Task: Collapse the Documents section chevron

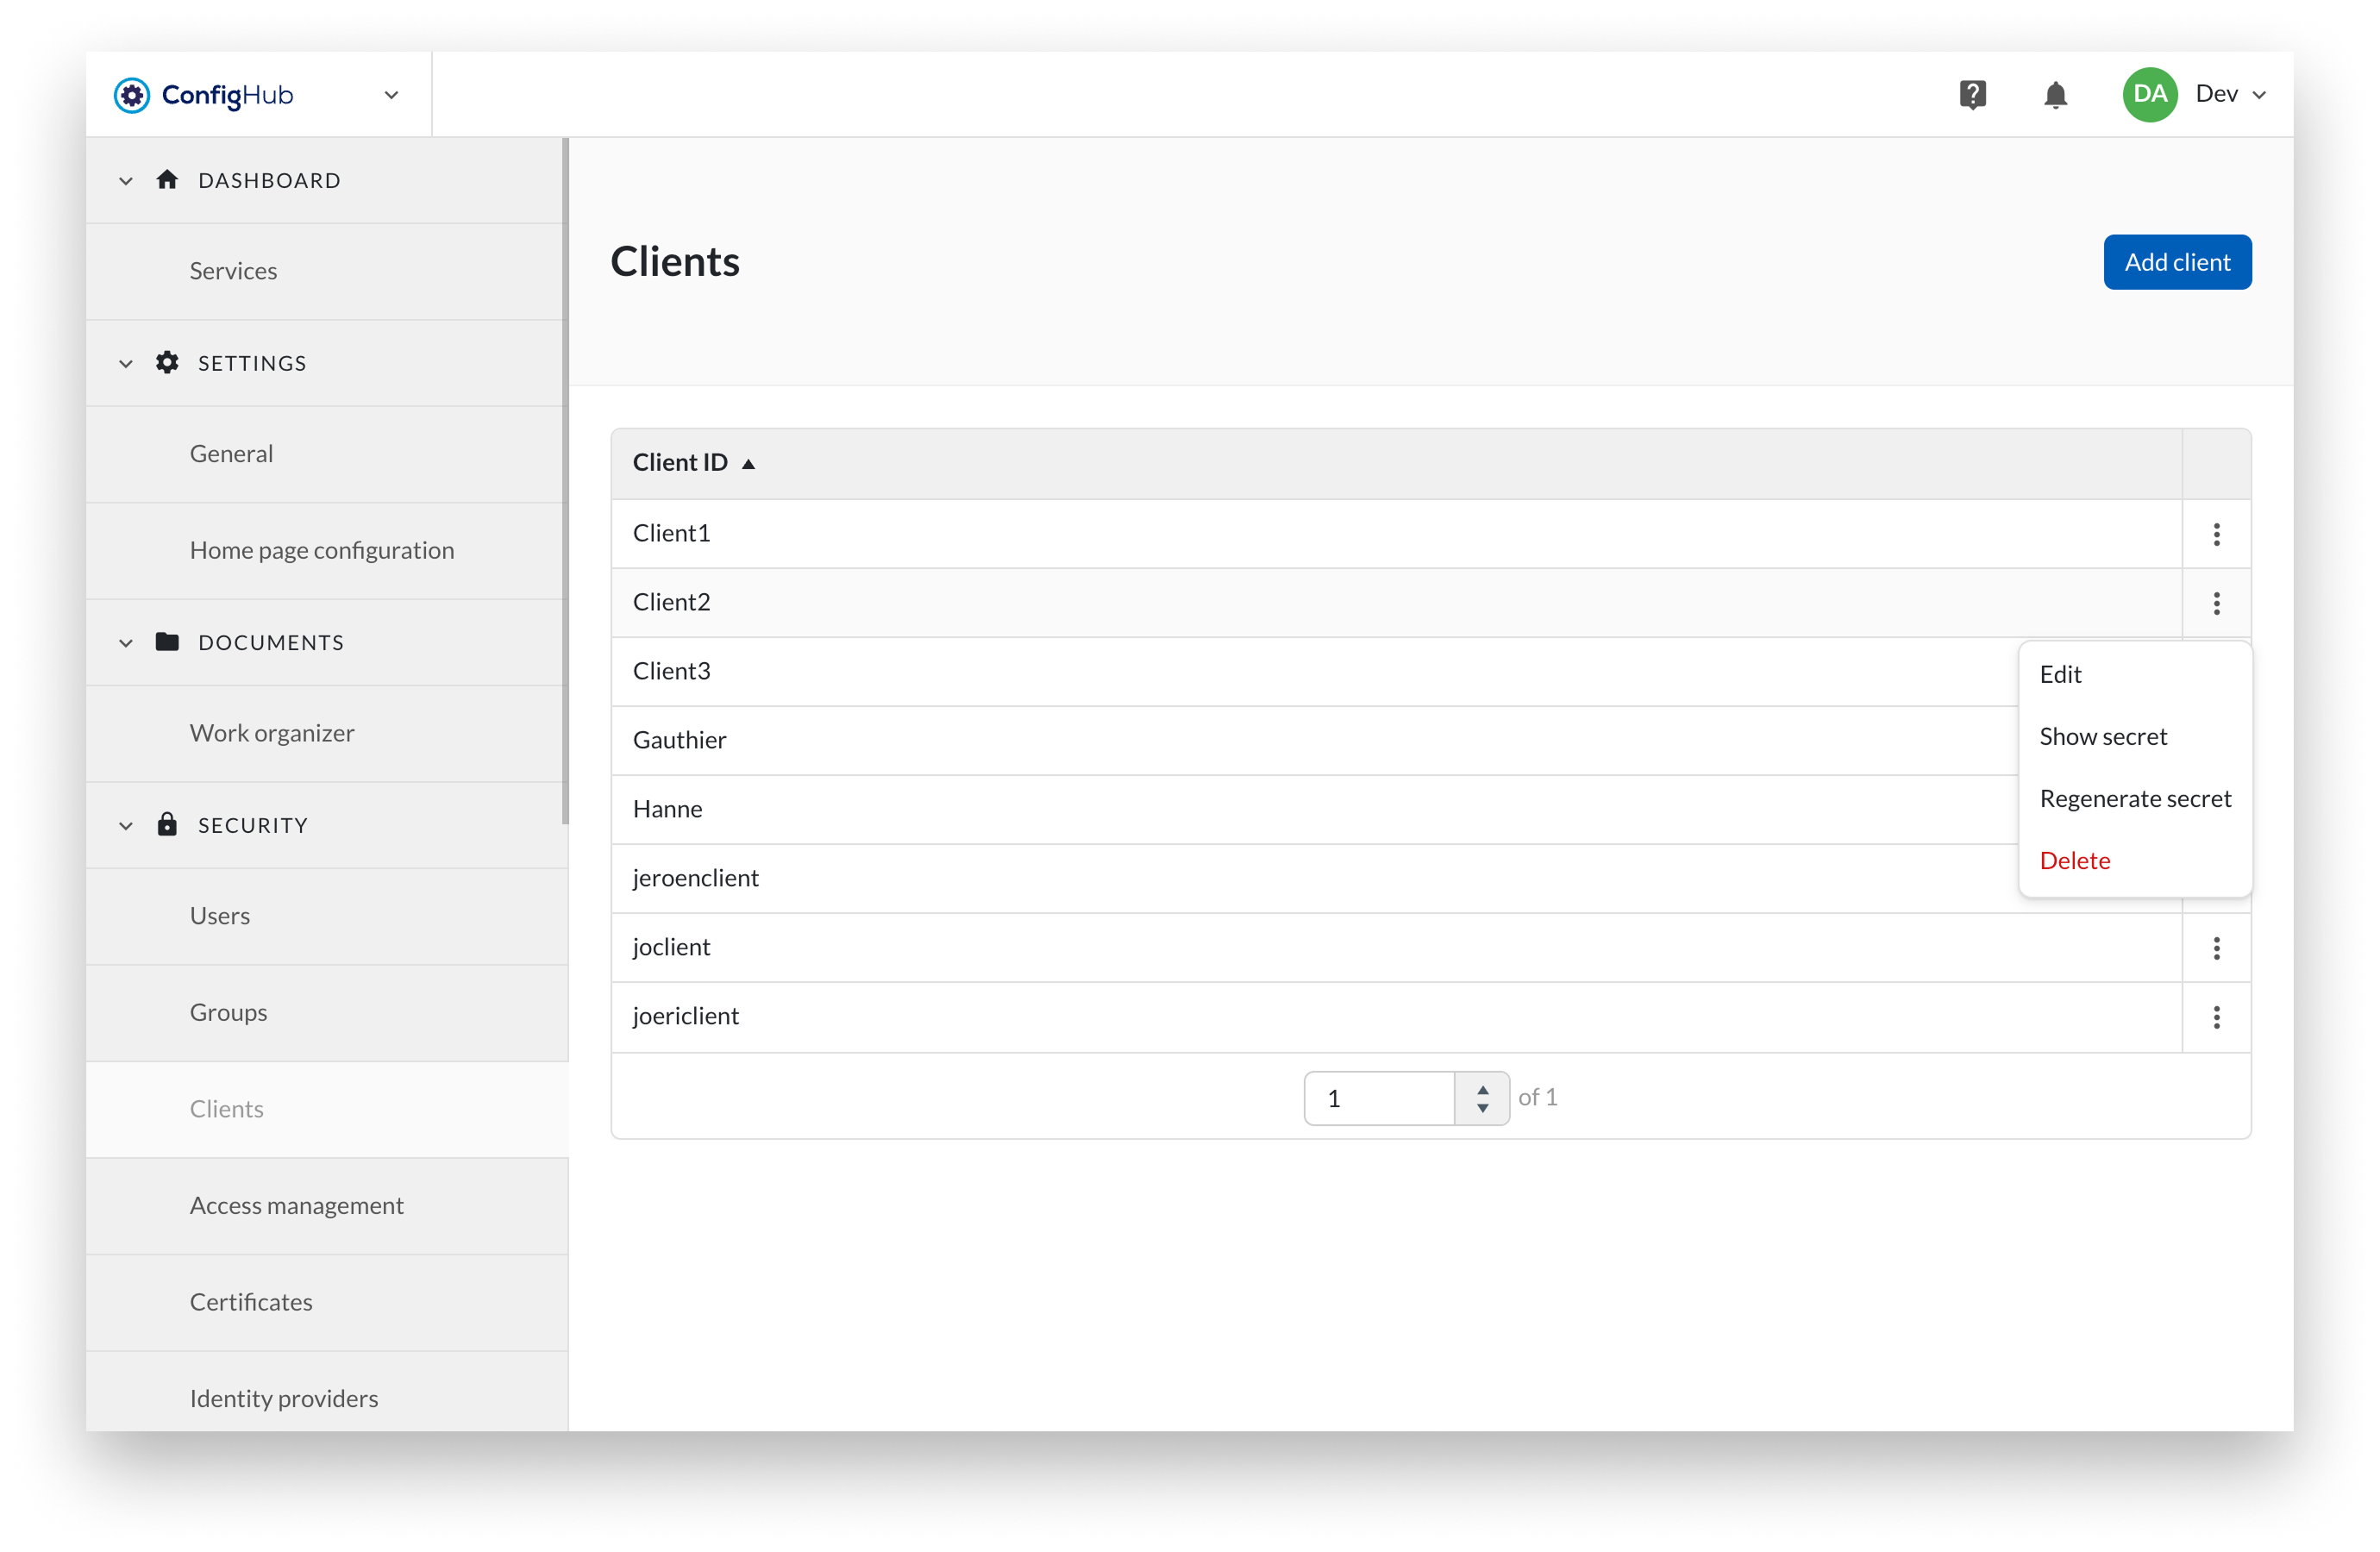Action: tap(126, 643)
